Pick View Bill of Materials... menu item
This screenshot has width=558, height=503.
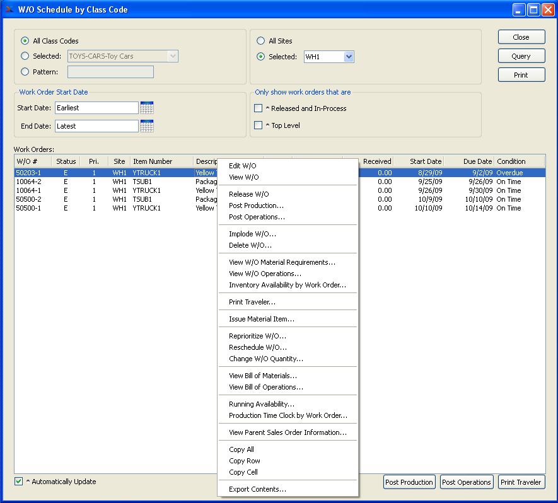click(x=262, y=376)
